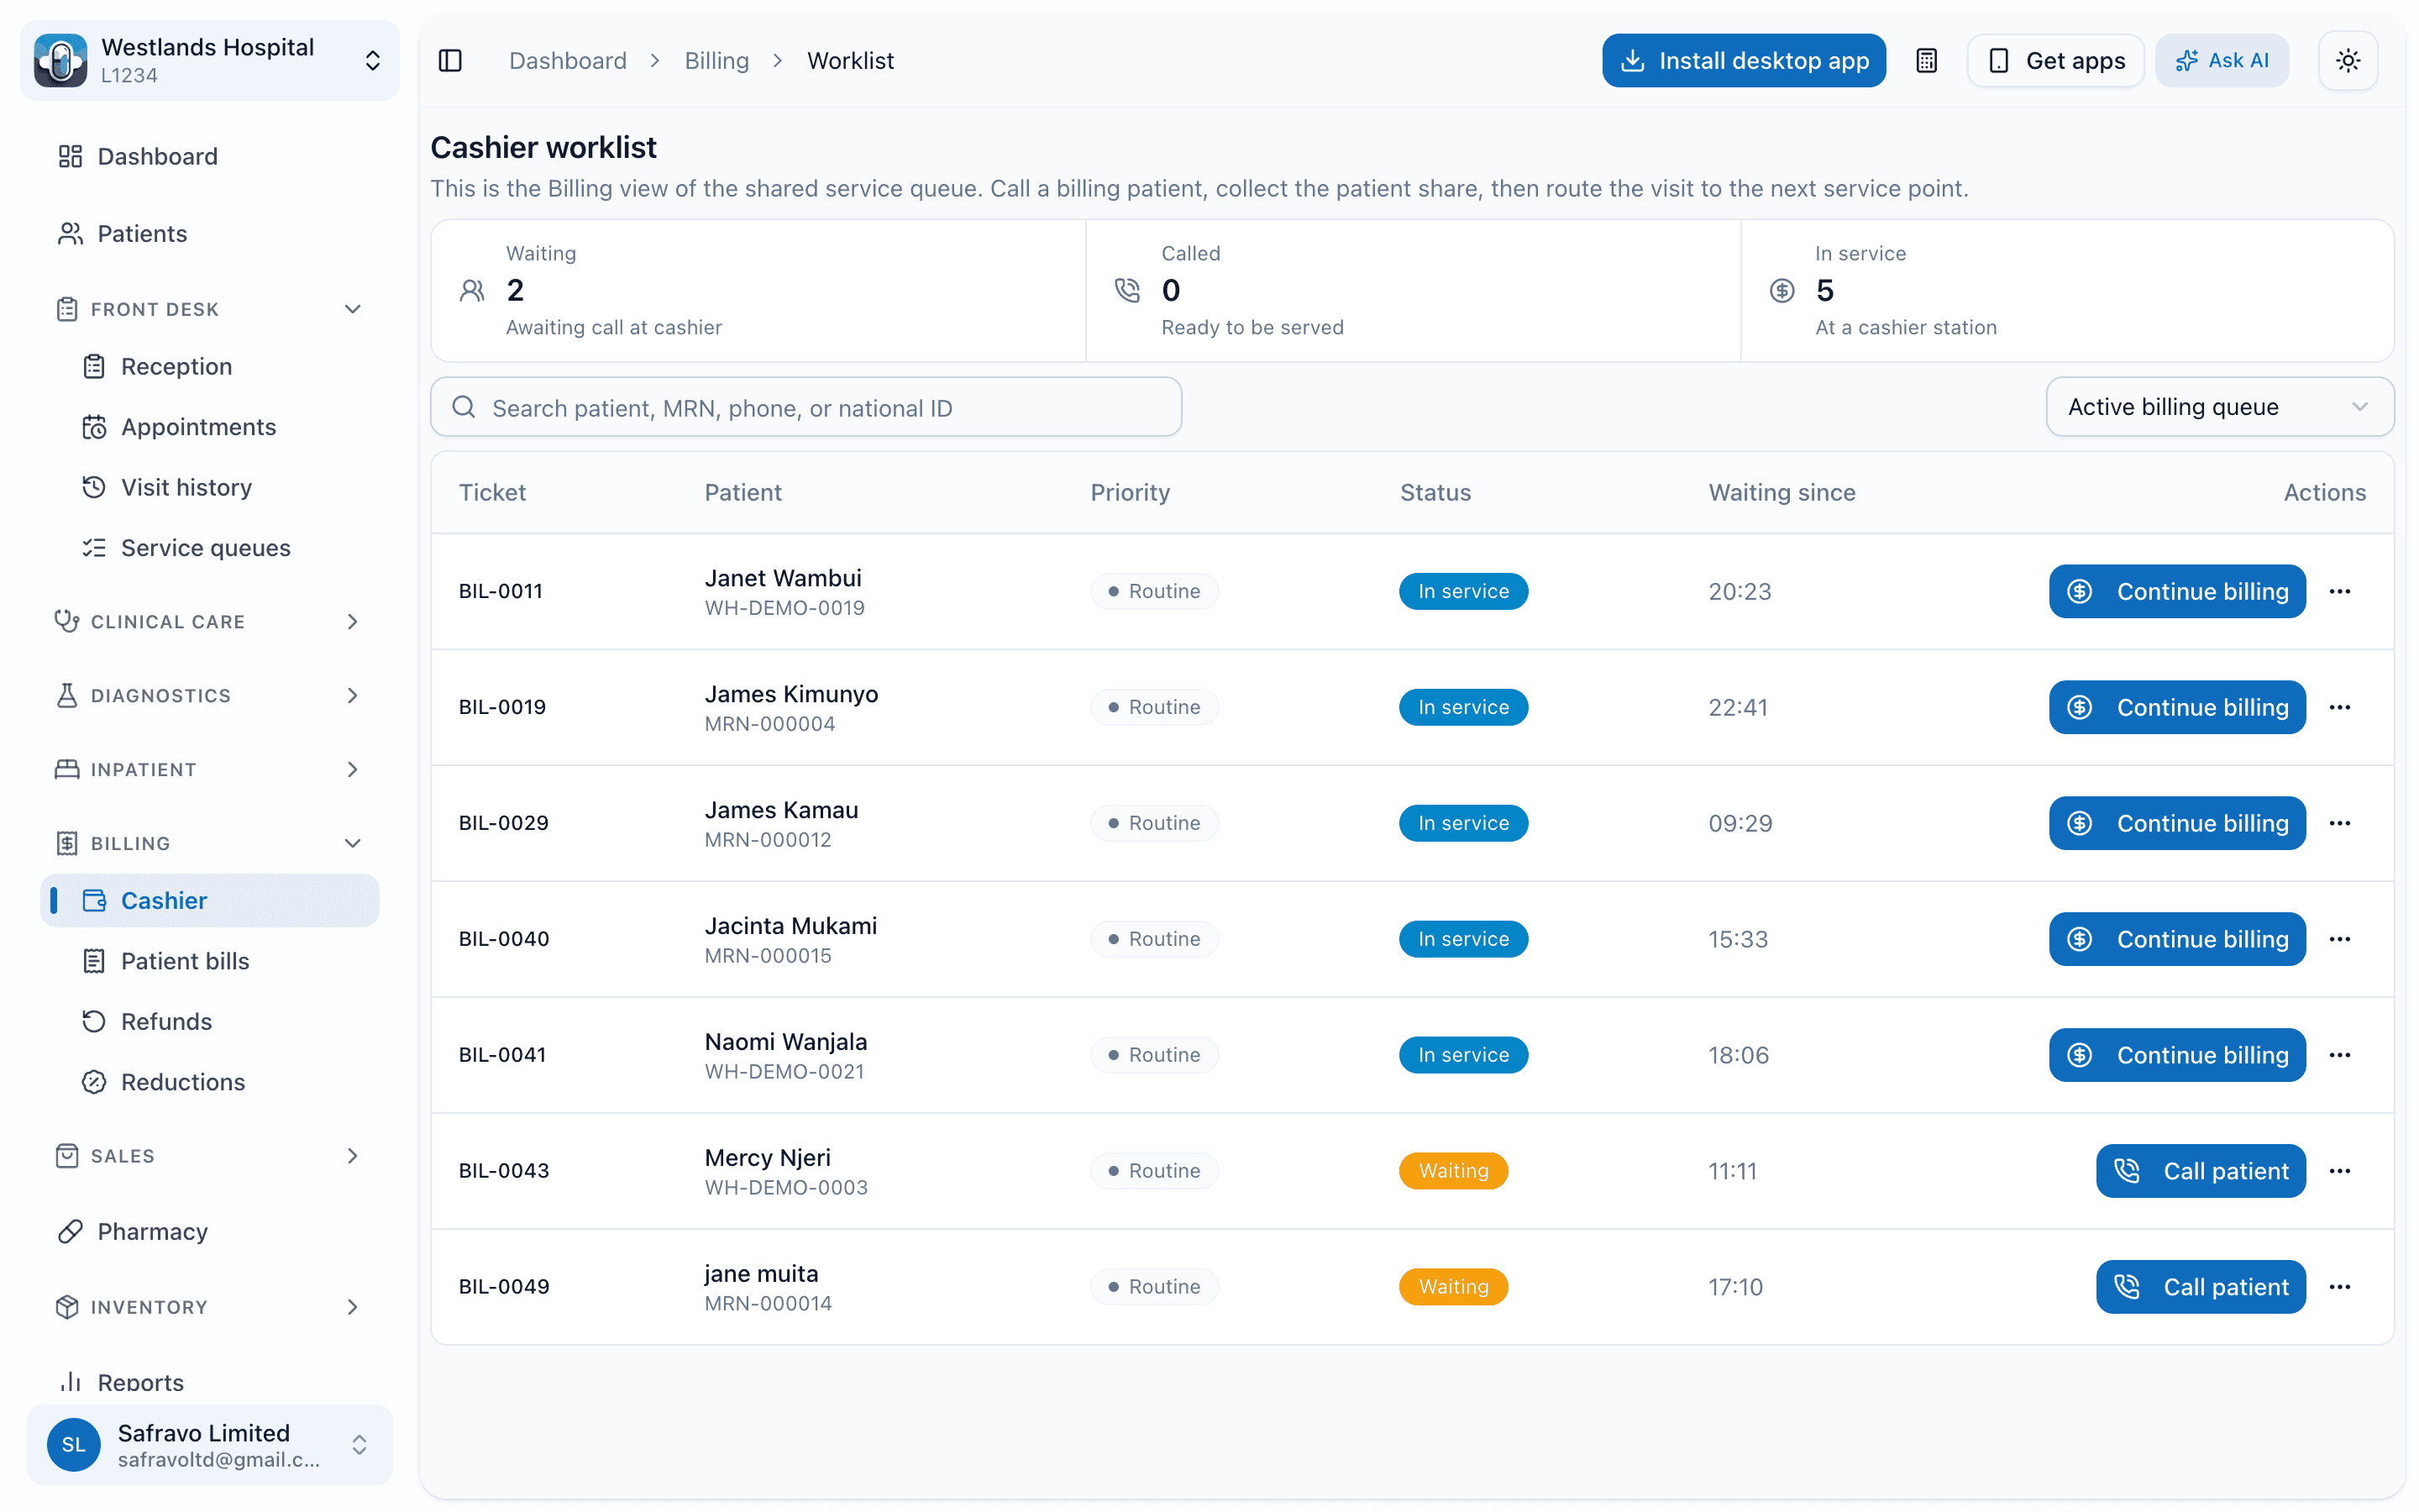
Task: Expand the Clinical Care section
Action: (210, 621)
